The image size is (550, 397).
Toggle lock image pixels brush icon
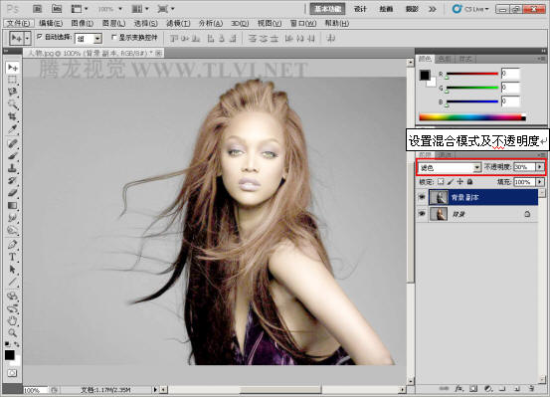pos(451,182)
